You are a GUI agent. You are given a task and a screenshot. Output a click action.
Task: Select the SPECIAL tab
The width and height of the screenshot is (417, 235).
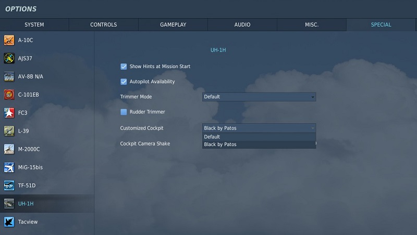coord(381,24)
